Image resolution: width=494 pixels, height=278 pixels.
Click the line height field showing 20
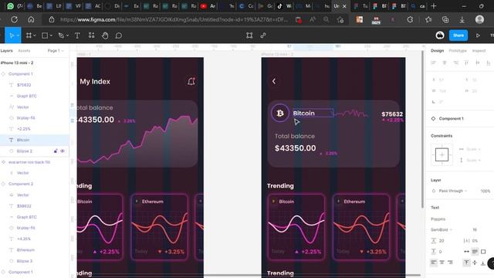[442, 241]
